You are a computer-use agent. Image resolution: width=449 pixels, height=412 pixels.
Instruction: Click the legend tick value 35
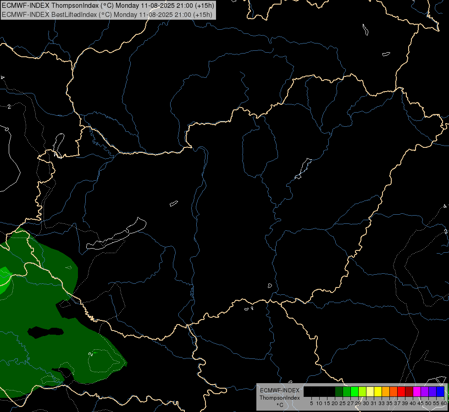[x=389, y=403]
